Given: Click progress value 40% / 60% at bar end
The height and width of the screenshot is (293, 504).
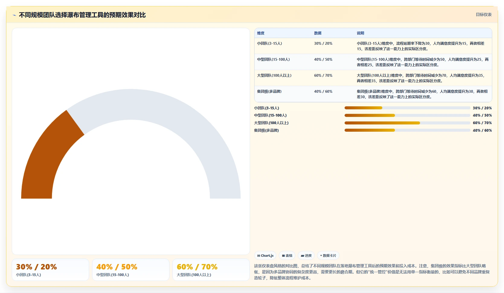Looking at the screenshot, I should point(482,130).
